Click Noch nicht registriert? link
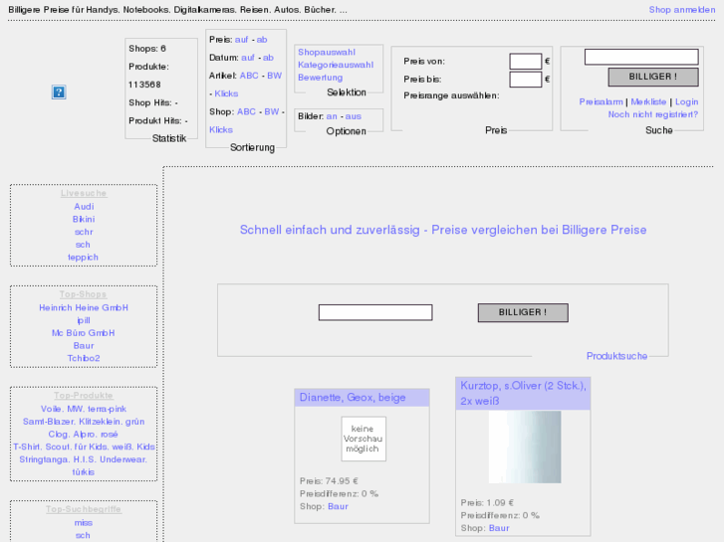724x542 pixels. (x=653, y=114)
